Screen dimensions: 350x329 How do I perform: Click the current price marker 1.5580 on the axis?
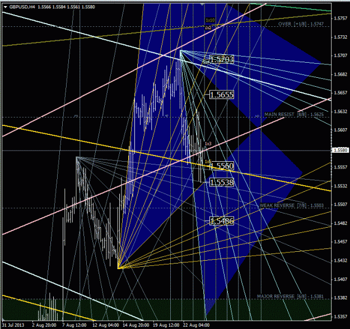340,150
